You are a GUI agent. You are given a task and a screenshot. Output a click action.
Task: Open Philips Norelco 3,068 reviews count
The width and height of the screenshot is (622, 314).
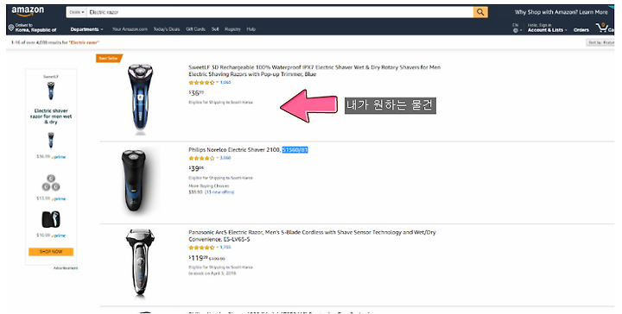225,158
